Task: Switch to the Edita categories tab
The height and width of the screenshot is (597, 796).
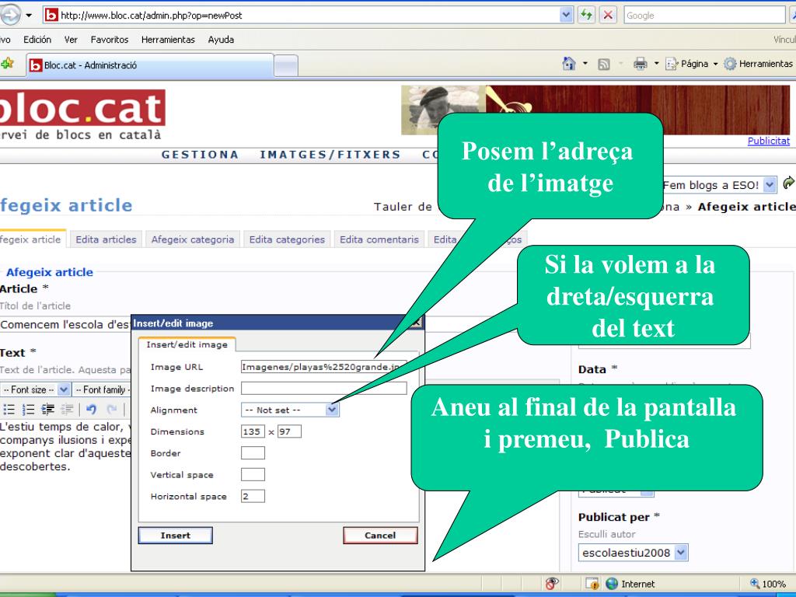Action: click(287, 239)
